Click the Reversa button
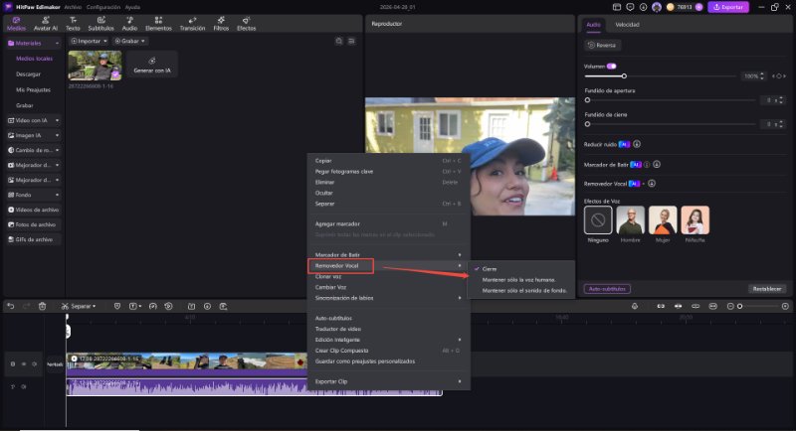This screenshot has height=431, width=796. pyautogui.click(x=602, y=45)
